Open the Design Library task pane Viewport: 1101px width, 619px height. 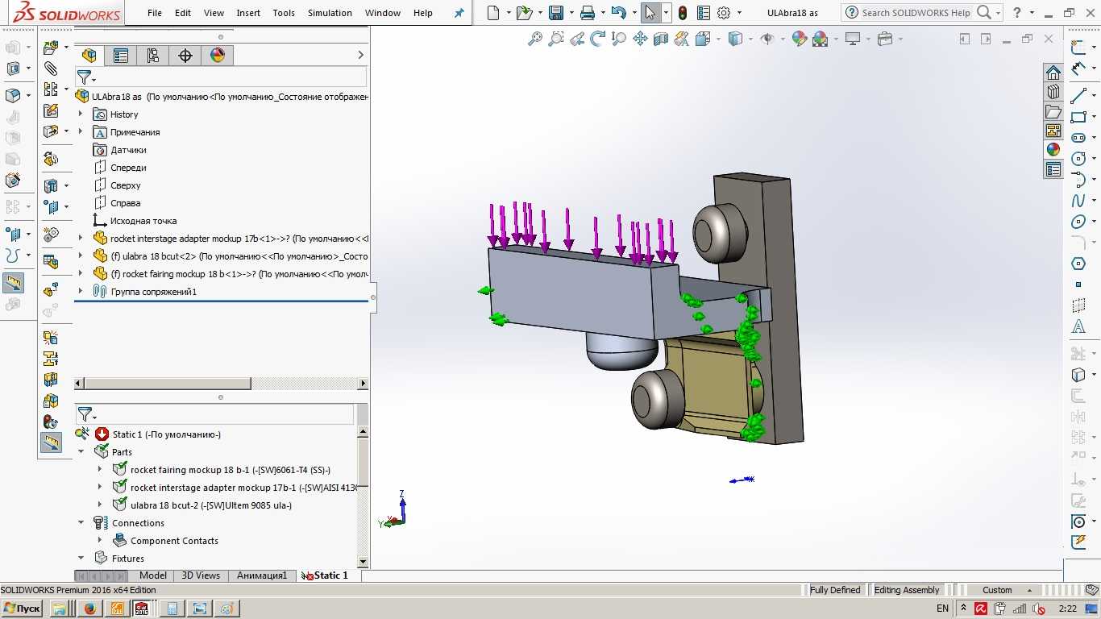[x=1053, y=92]
